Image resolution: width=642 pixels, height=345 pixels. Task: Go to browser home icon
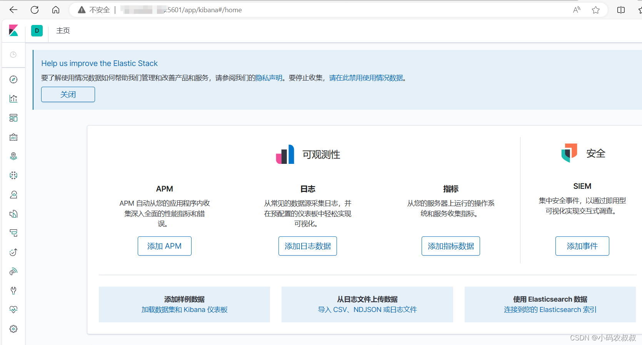[x=56, y=10]
